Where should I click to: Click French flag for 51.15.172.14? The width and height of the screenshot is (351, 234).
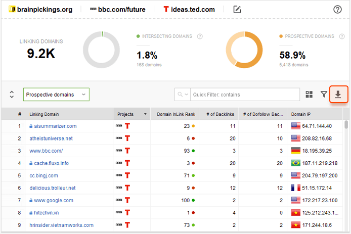click(296, 188)
